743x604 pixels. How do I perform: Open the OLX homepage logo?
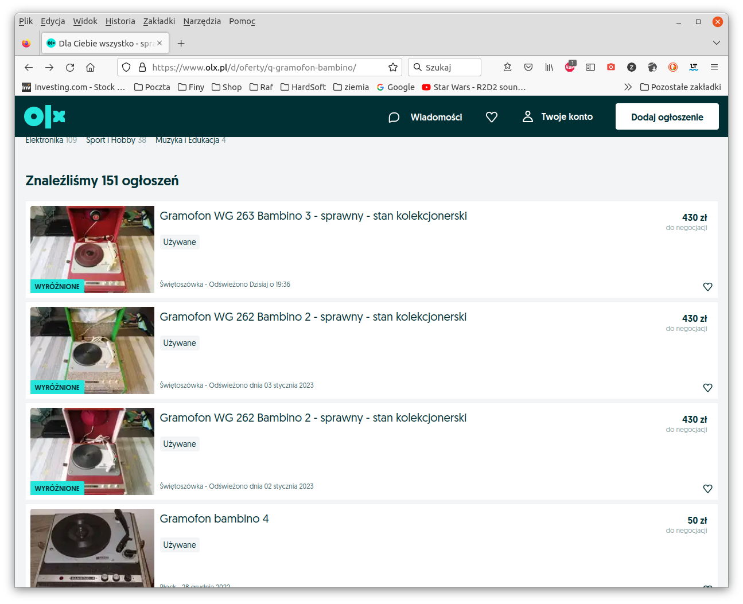tap(45, 116)
